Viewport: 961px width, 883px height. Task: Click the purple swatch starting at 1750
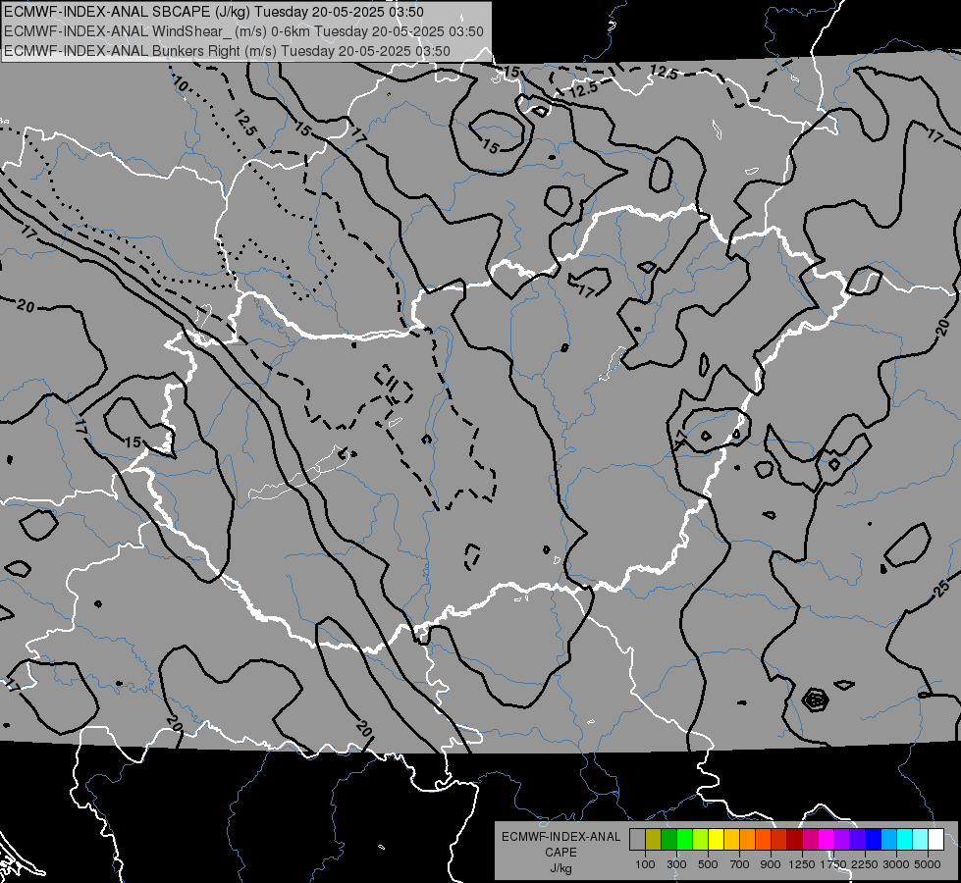click(x=841, y=840)
